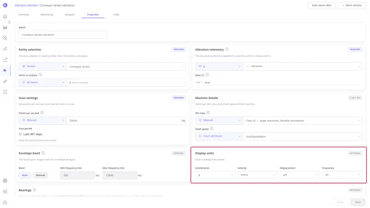This screenshot has width=370, height=208.
Task: Select the vibration waveform sidebar icon
Action: point(5,70)
